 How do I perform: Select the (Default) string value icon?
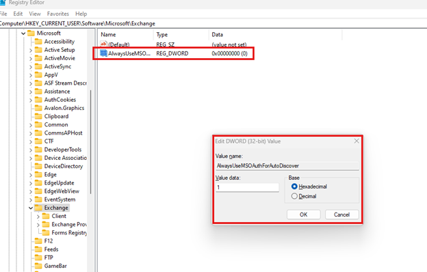coord(103,44)
